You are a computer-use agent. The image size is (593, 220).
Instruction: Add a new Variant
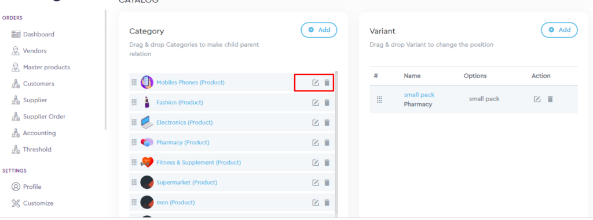click(559, 30)
